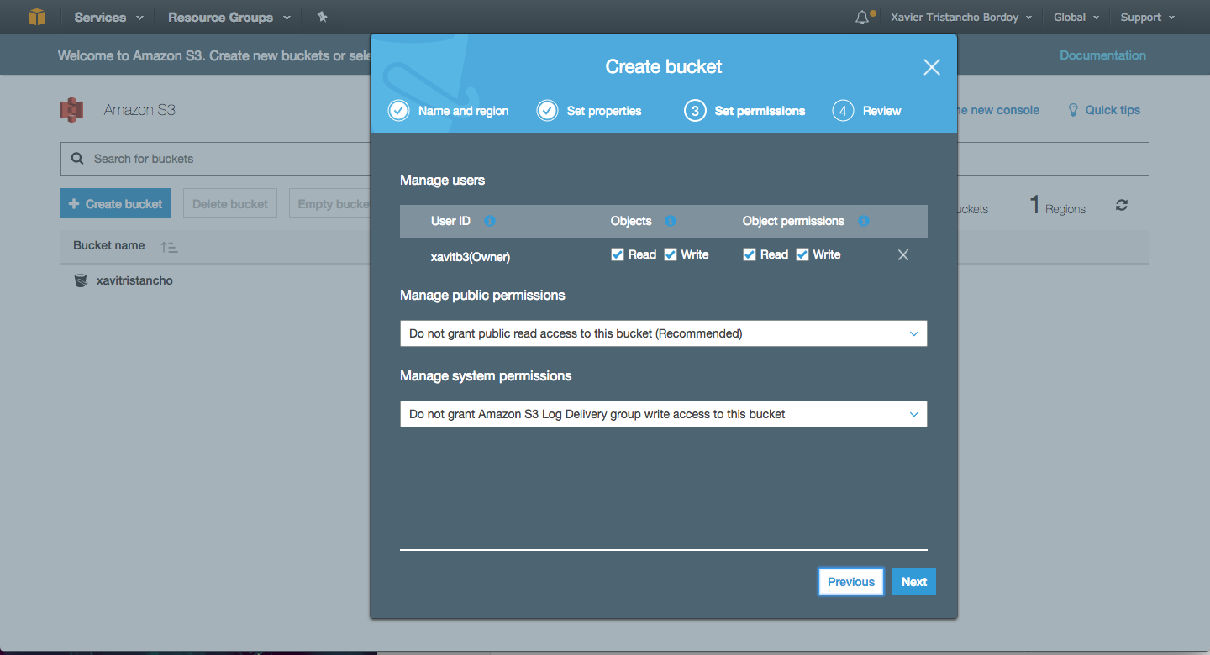Click the Quick tips lightbulb icon
The width and height of the screenshot is (1210, 655).
coord(1072,110)
